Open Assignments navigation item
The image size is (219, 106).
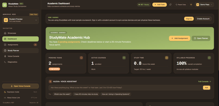pos(20,45)
